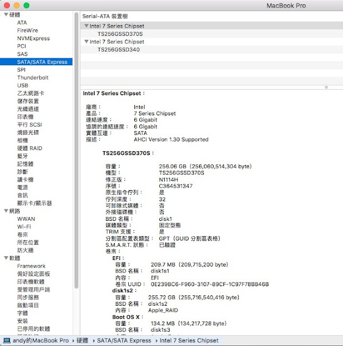This screenshot has height=346, width=343.
Task: Open 同步服務 in the sidebar
Action: pos(28,298)
